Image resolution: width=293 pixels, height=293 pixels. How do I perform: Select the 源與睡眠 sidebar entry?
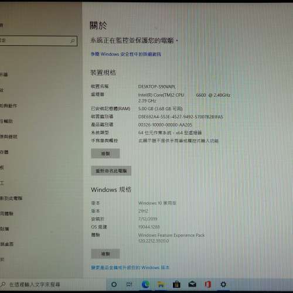[x=9, y=137]
